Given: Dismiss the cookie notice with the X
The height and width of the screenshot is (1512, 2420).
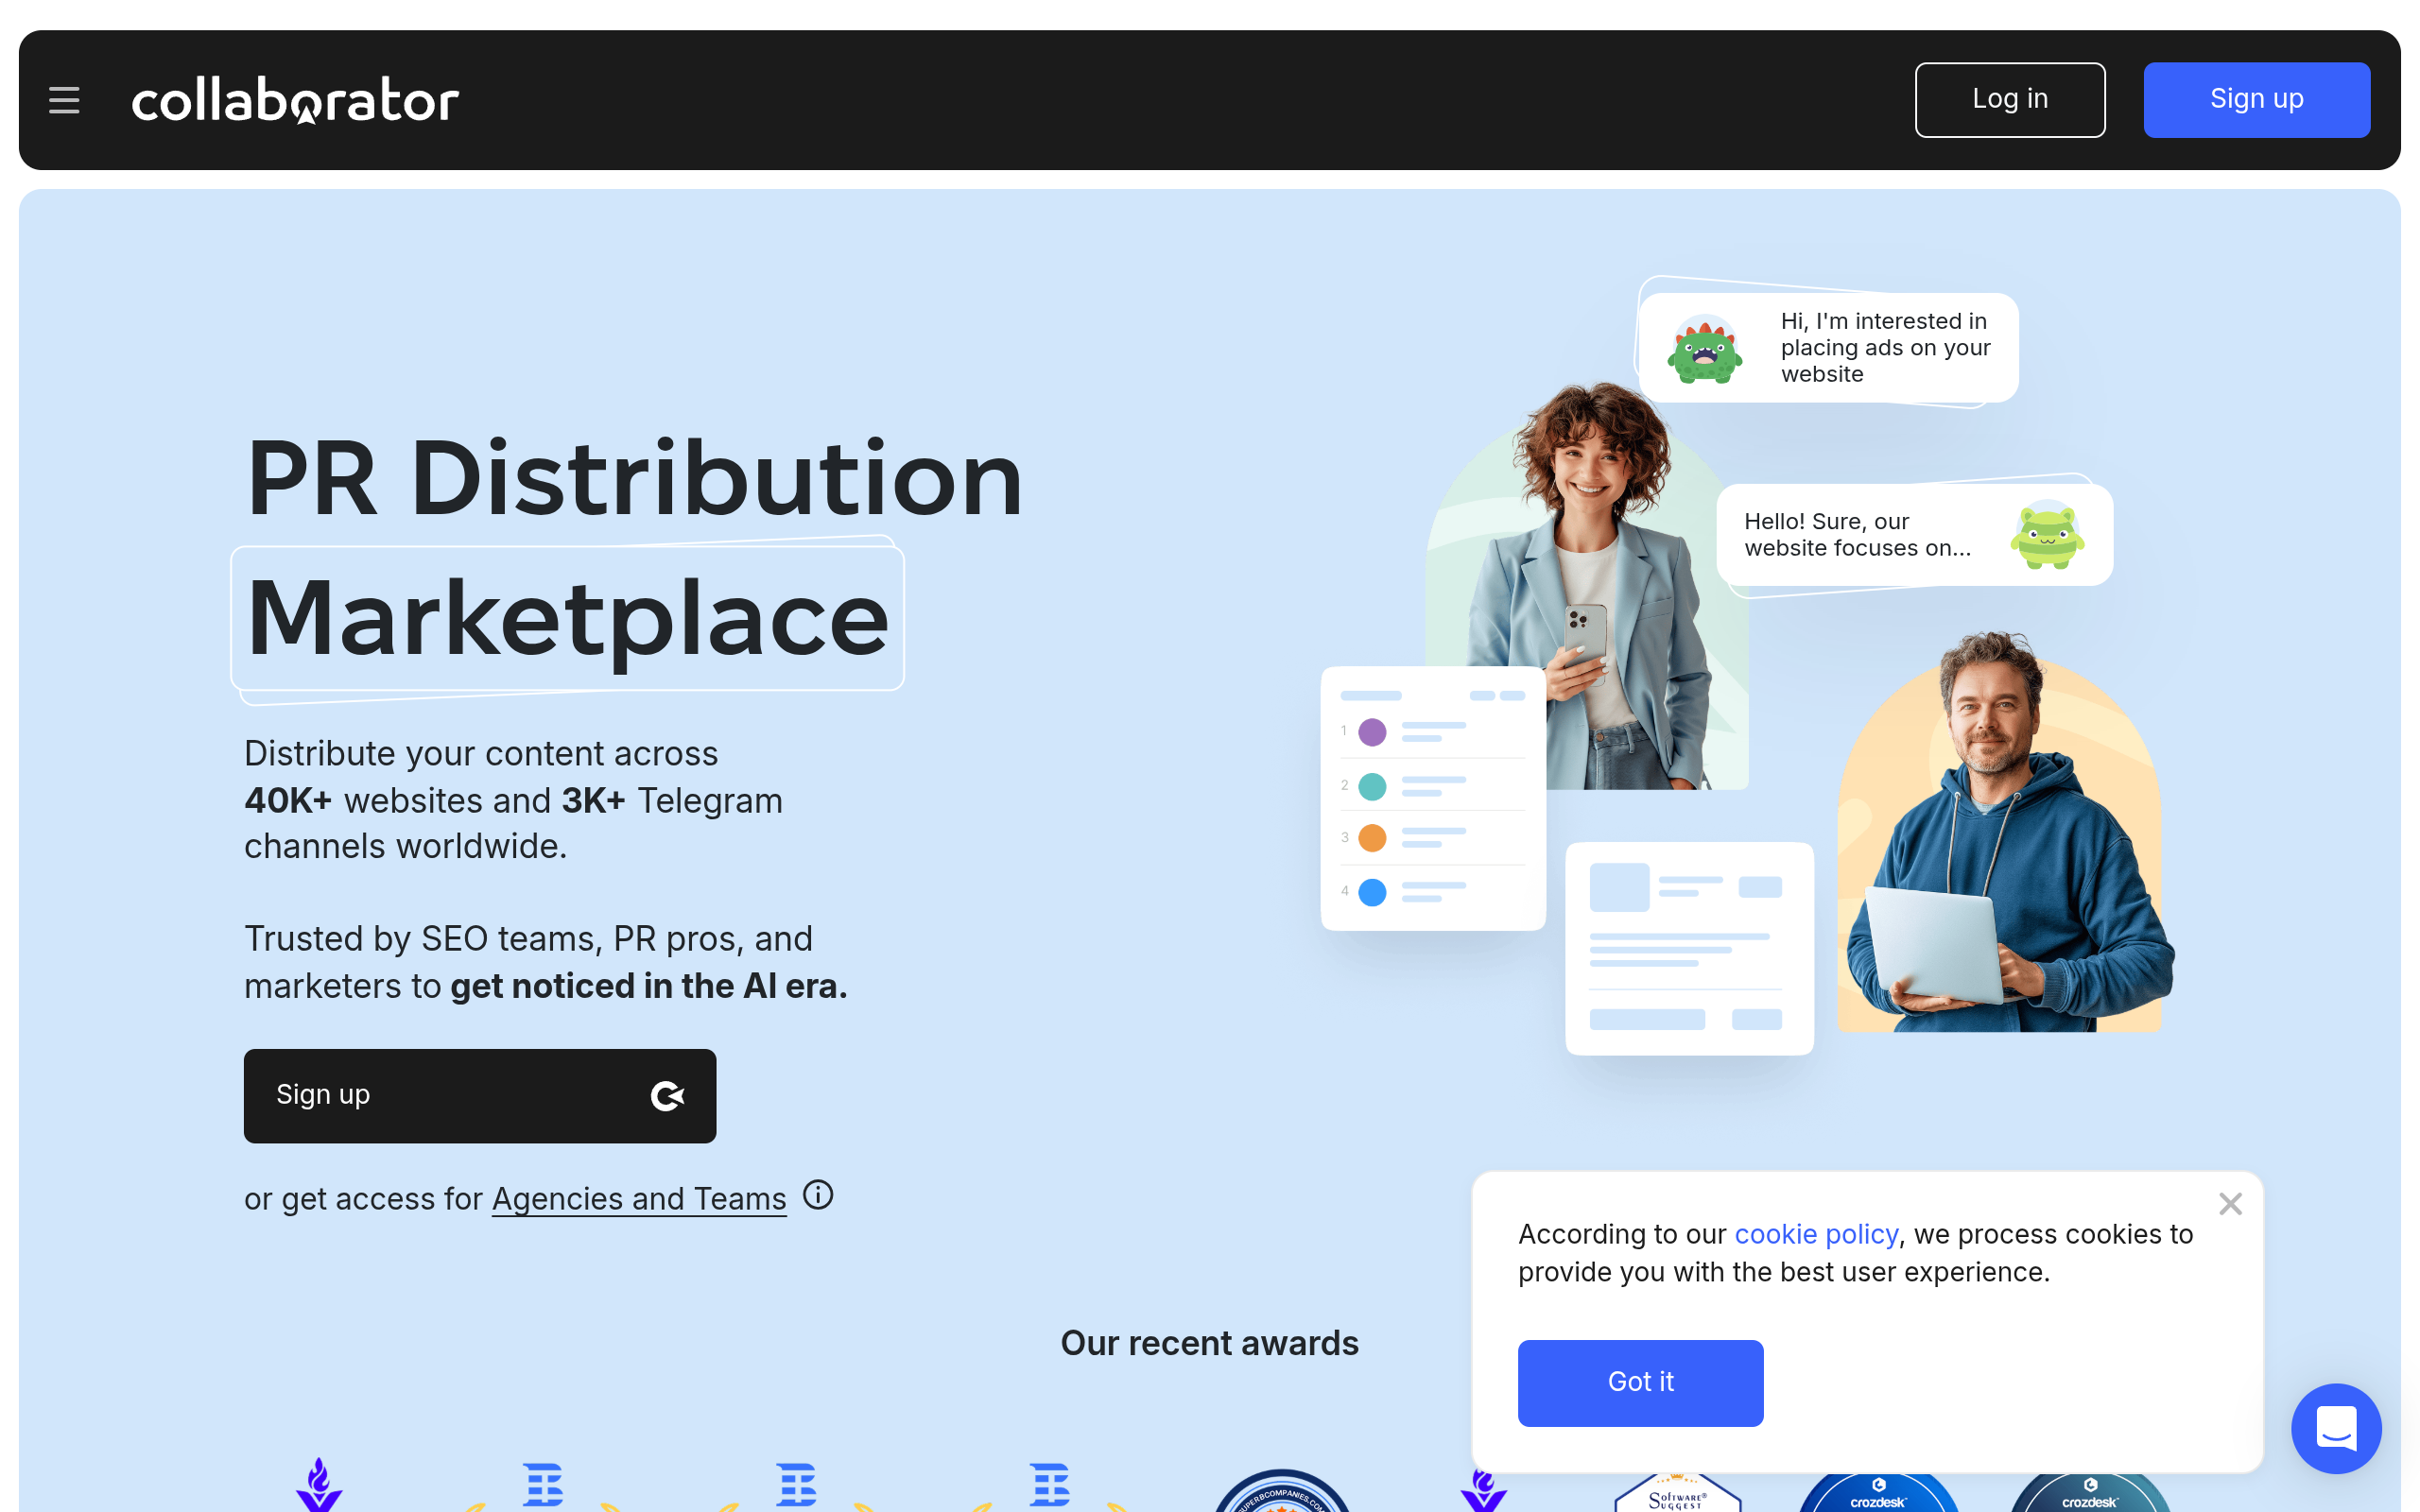Looking at the screenshot, I should coord(2230,1203).
